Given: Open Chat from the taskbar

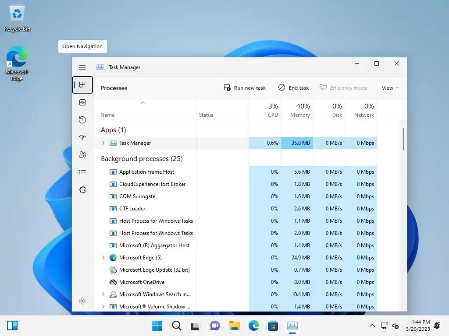Looking at the screenshot, I should coord(215,325).
